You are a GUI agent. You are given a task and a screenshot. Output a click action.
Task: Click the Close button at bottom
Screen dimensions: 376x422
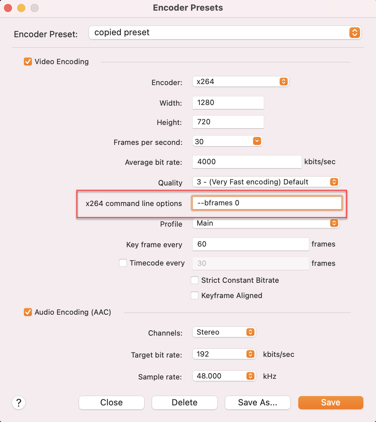click(x=112, y=403)
